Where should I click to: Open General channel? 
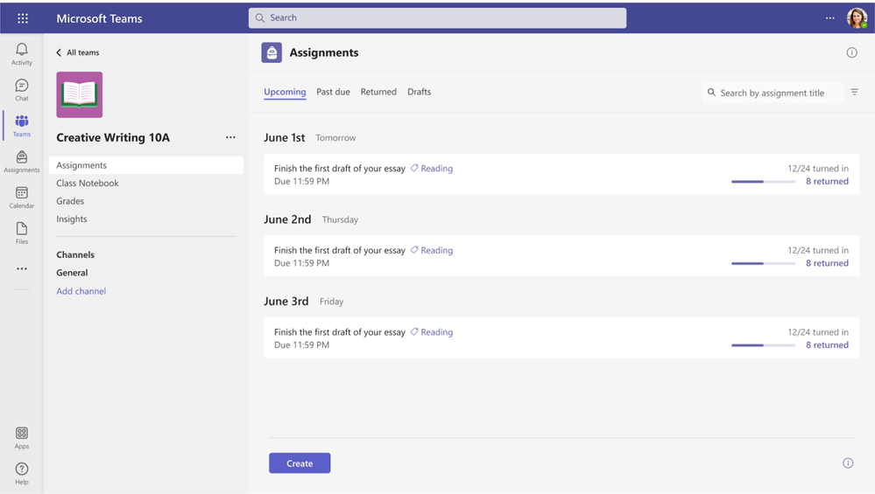(72, 272)
